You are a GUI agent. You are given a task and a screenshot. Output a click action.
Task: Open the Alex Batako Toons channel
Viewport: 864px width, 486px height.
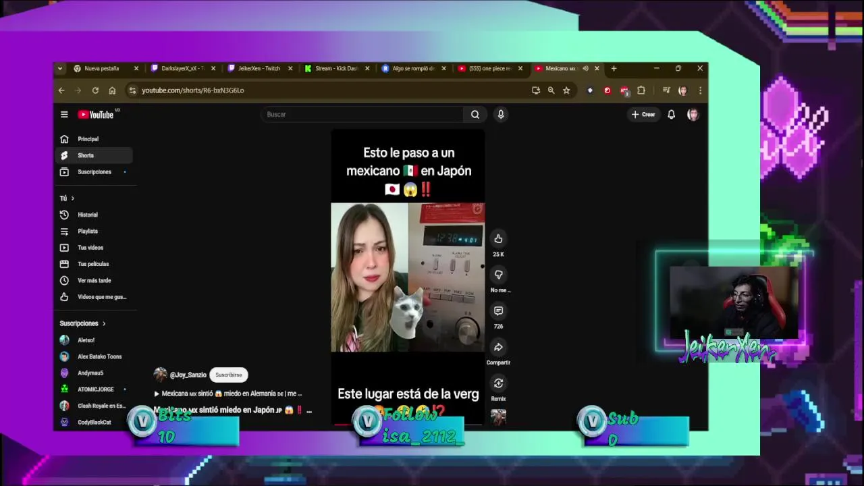click(94, 356)
